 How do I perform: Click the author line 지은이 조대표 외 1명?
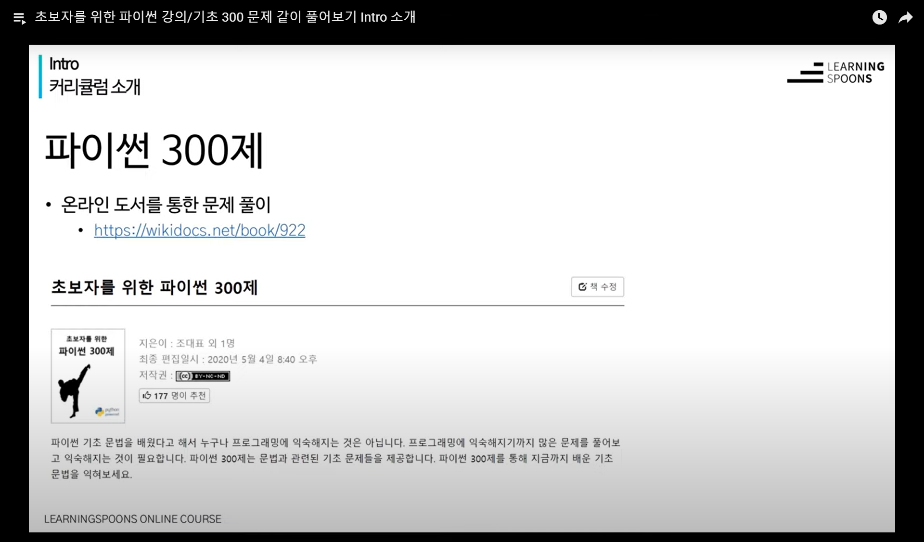coord(187,343)
